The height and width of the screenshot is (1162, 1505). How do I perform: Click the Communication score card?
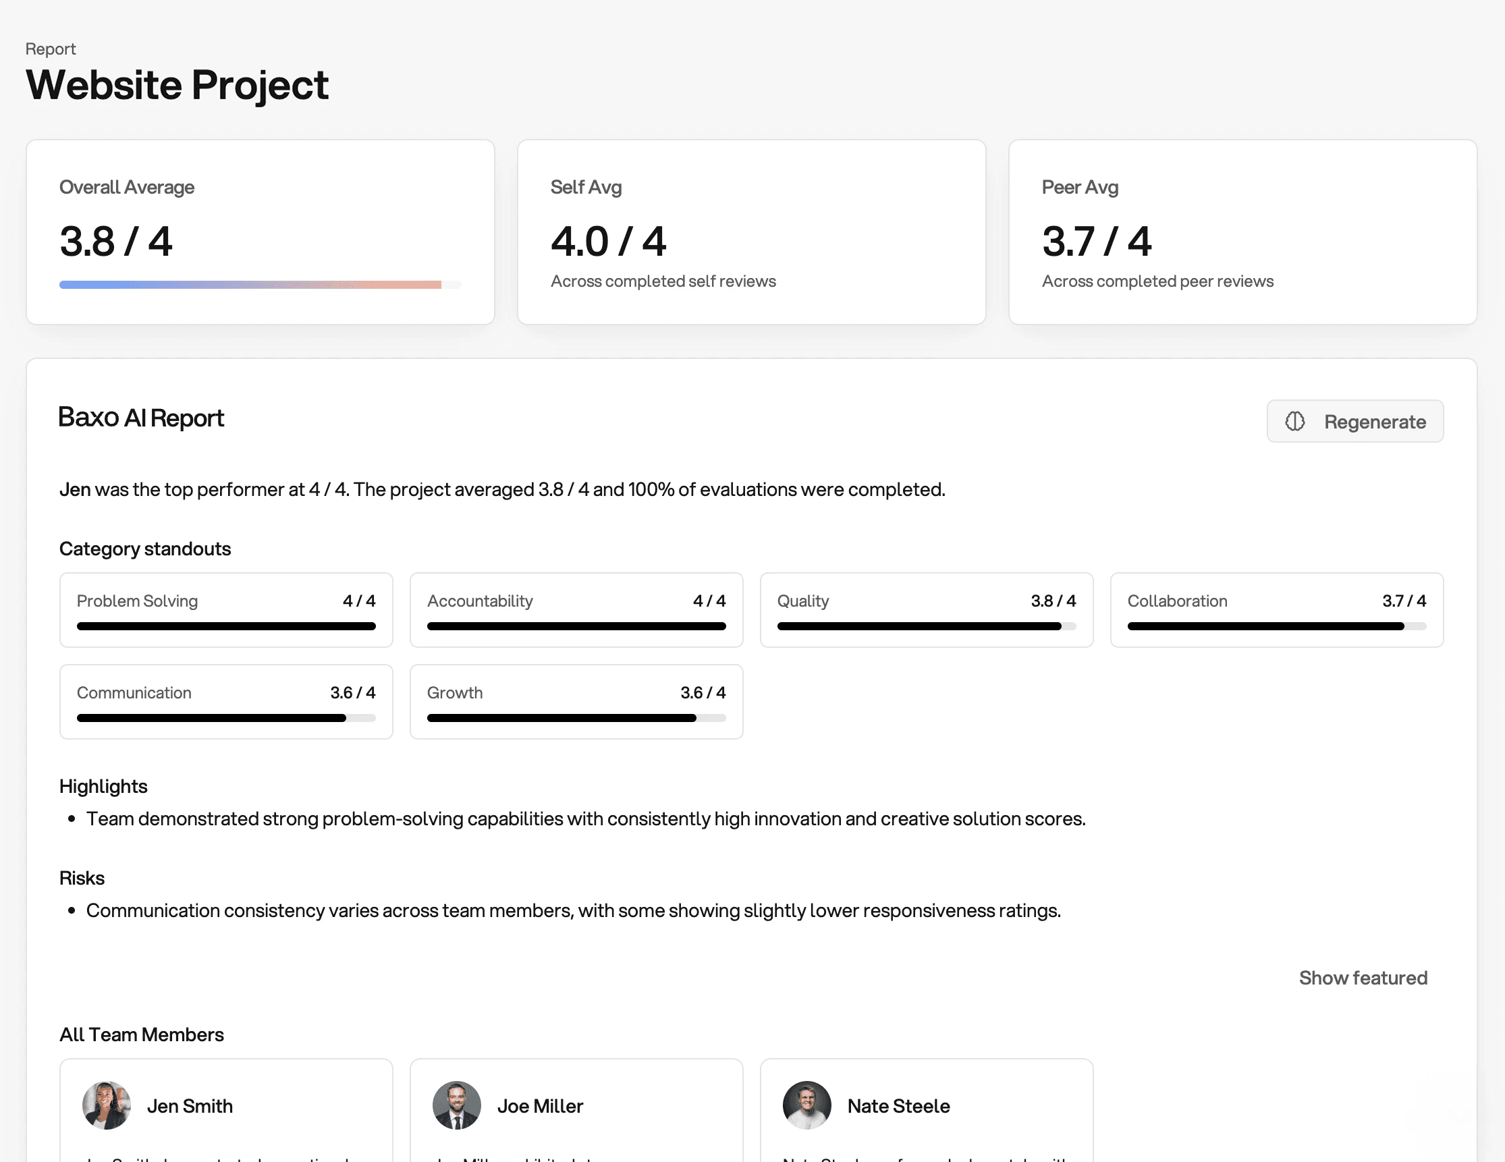pos(225,702)
